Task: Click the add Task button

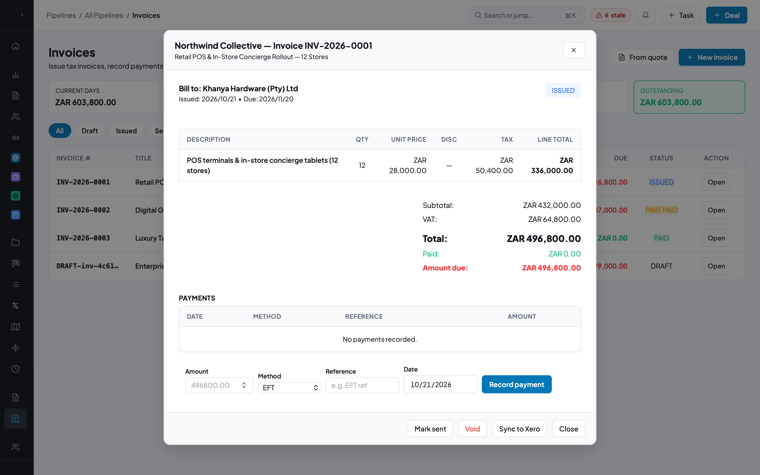Action: [x=681, y=15]
